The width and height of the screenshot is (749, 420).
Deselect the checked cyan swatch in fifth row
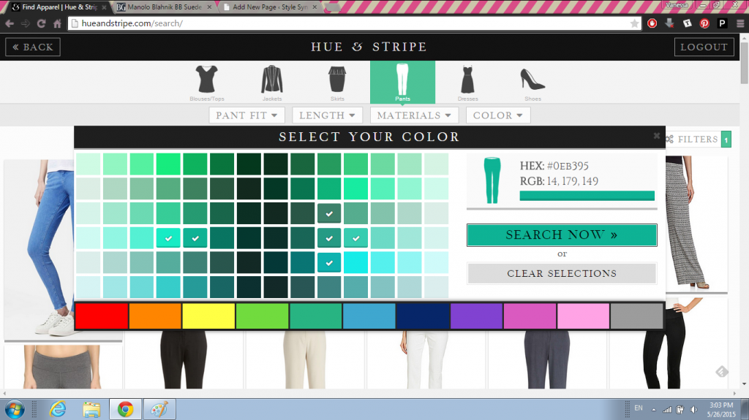[329, 262]
